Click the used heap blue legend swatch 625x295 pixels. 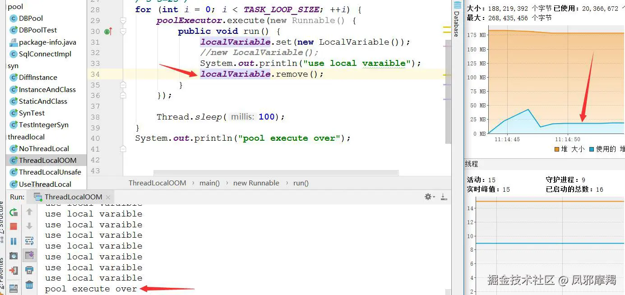592,149
